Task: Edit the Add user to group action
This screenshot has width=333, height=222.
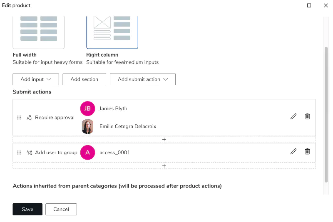Action: (x=293, y=151)
